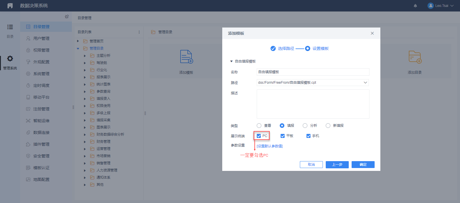Open 用户管理 in the sidebar
This screenshot has height=203, width=460.
coord(46,38)
